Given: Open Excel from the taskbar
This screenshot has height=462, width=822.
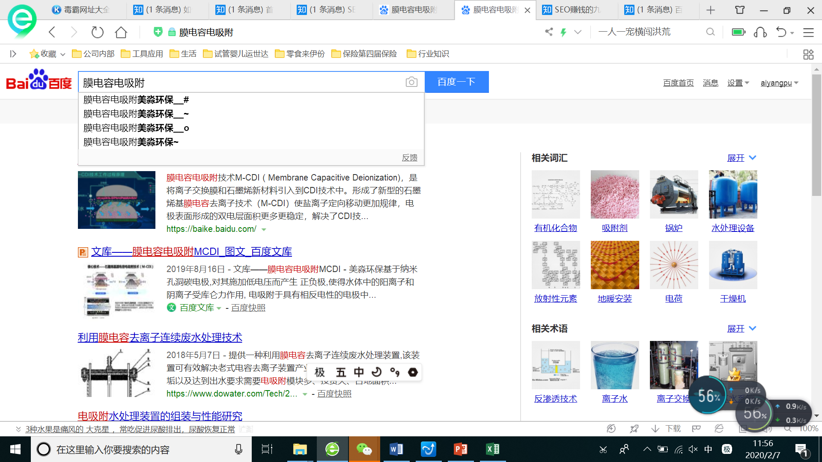Looking at the screenshot, I should pyautogui.click(x=493, y=449).
